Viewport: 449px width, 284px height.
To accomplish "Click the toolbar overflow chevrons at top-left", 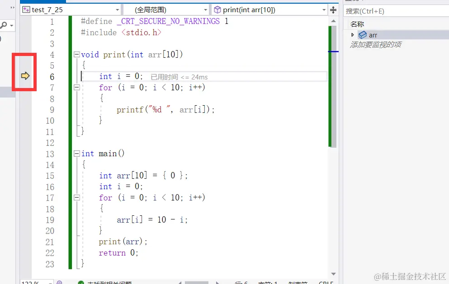I will (x=12, y=7).
